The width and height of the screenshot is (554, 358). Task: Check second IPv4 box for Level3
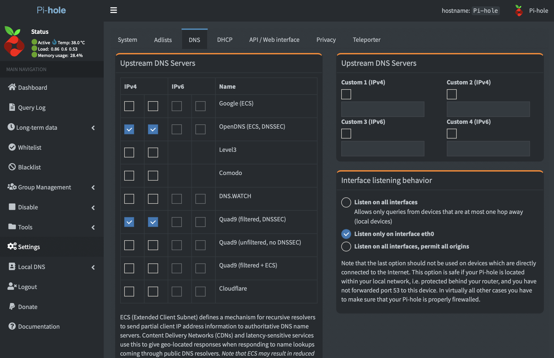click(x=153, y=152)
